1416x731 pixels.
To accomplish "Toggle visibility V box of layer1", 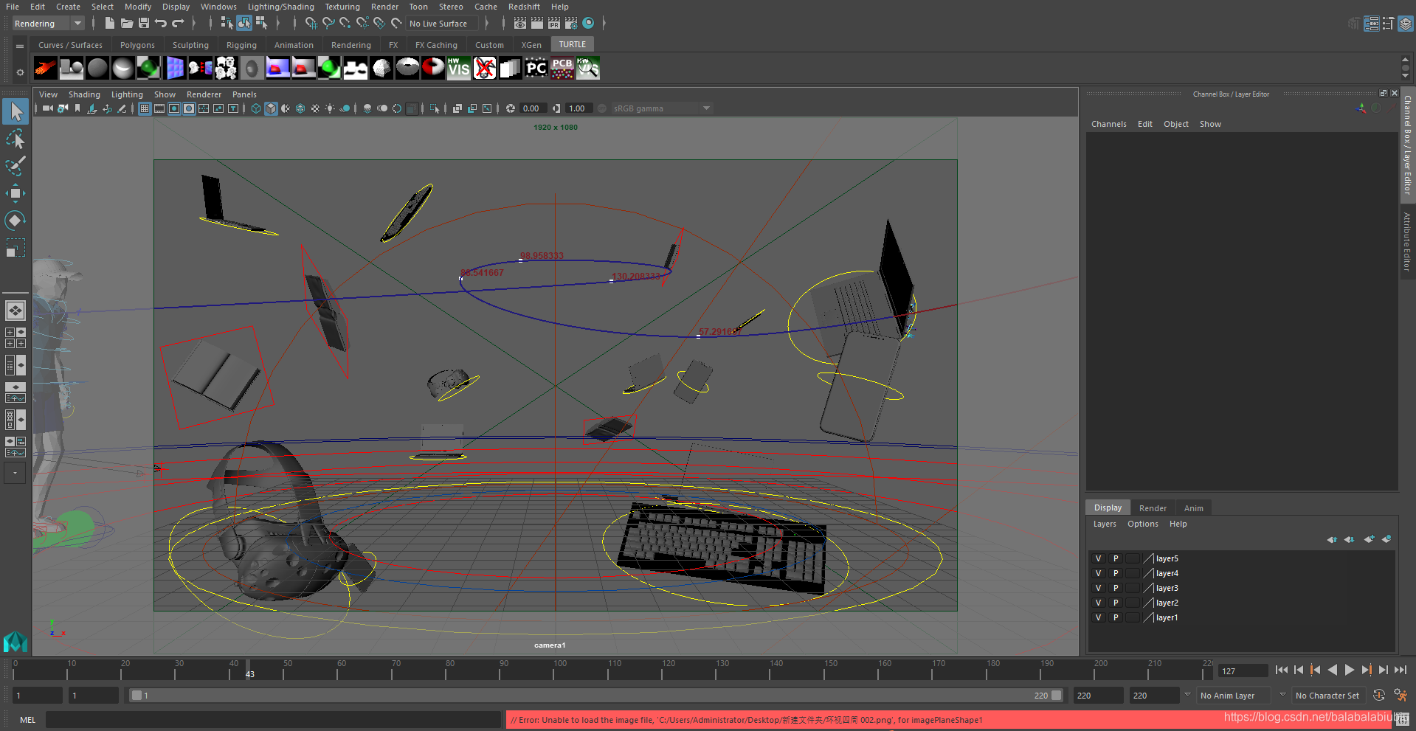I will tap(1098, 617).
